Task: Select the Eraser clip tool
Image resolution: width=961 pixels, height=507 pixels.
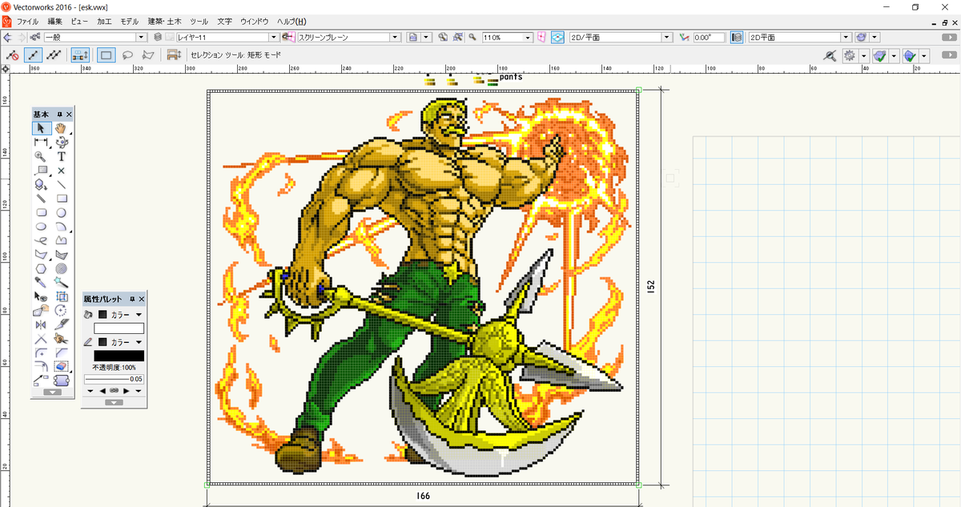Action: pyautogui.click(x=61, y=367)
